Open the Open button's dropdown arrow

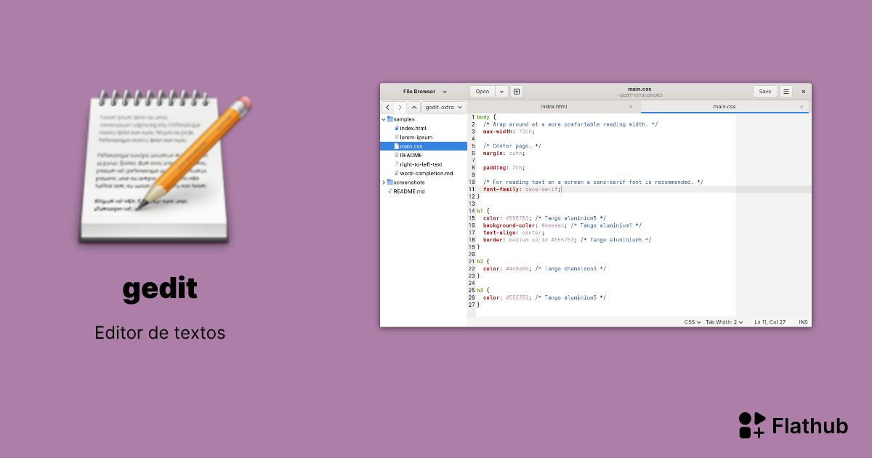pos(500,91)
